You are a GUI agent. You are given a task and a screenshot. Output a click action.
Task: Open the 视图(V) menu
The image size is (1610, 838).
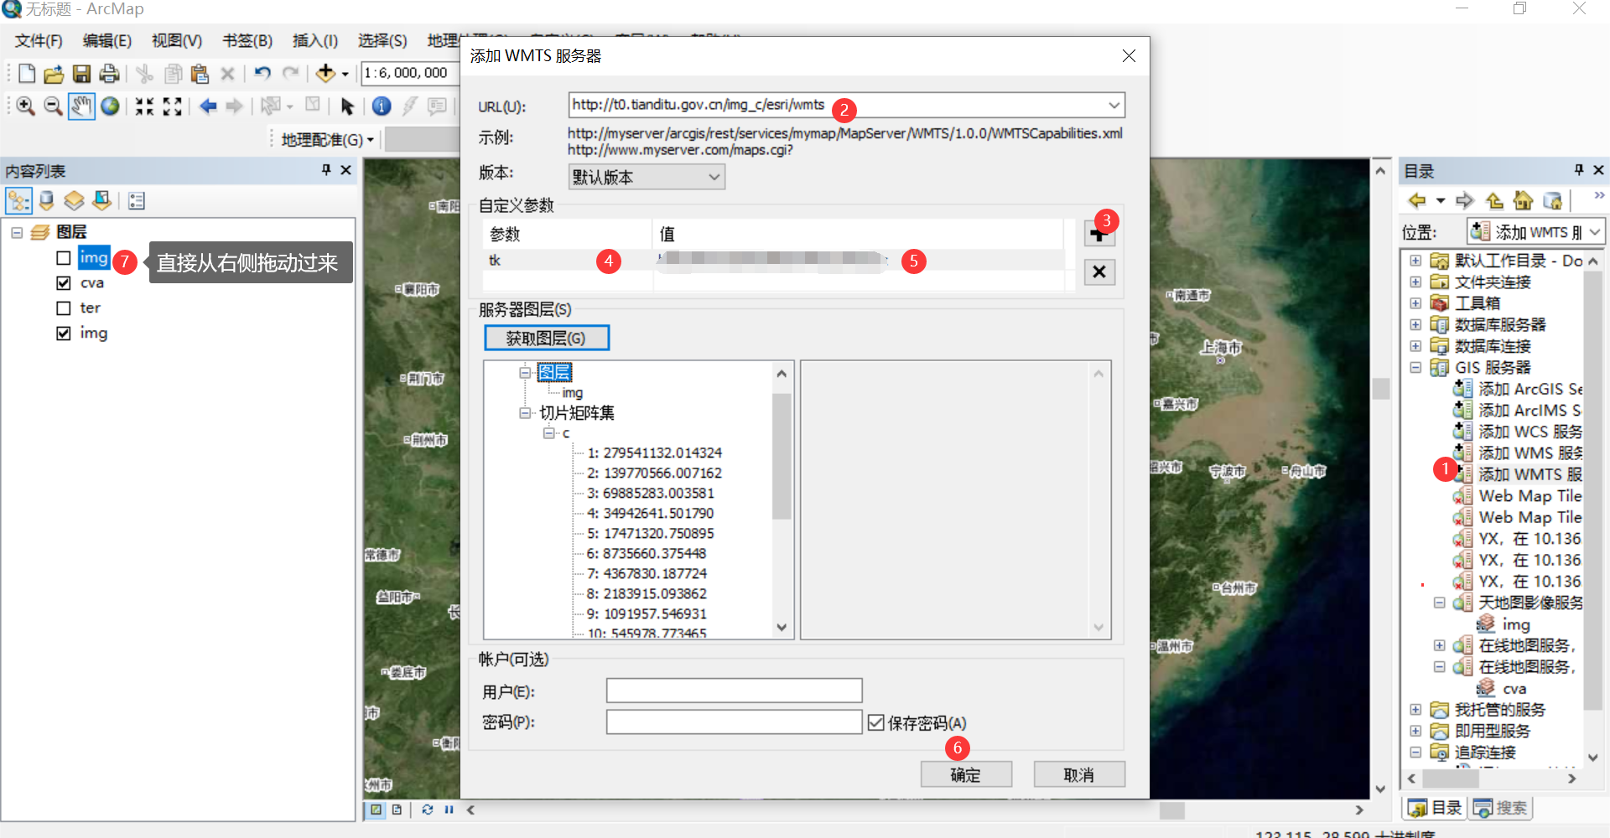177,41
